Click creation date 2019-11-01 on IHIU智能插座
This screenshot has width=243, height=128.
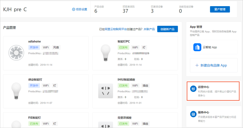[x=135, y=103]
